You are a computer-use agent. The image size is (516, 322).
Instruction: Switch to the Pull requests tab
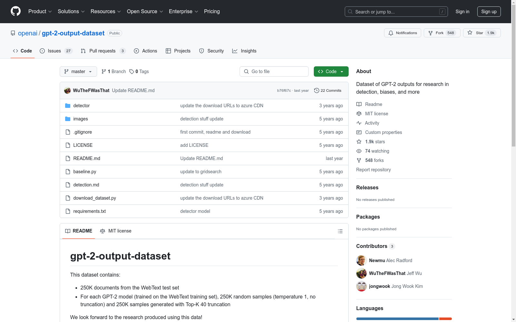tap(103, 51)
